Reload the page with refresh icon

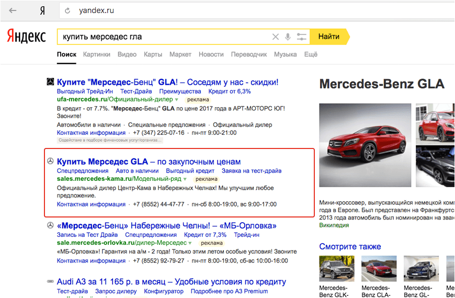67,10
